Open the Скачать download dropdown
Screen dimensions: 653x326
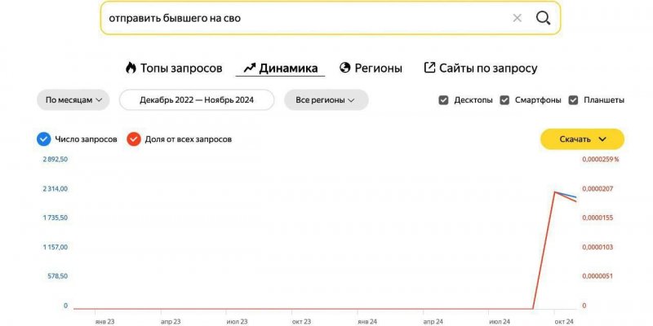click(582, 139)
